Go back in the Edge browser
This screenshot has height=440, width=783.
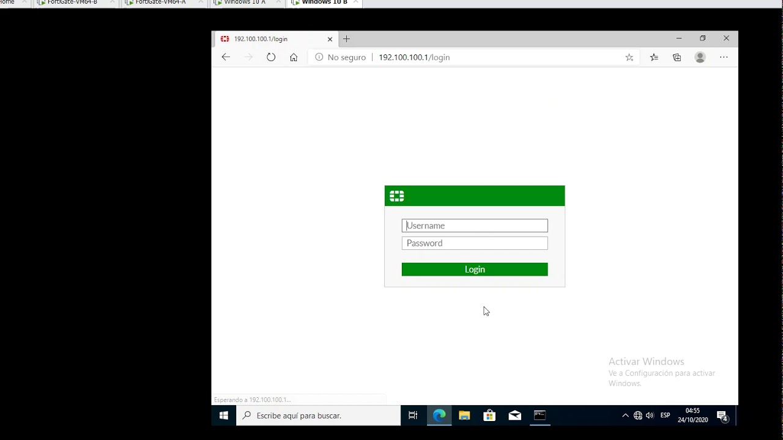click(226, 57)
